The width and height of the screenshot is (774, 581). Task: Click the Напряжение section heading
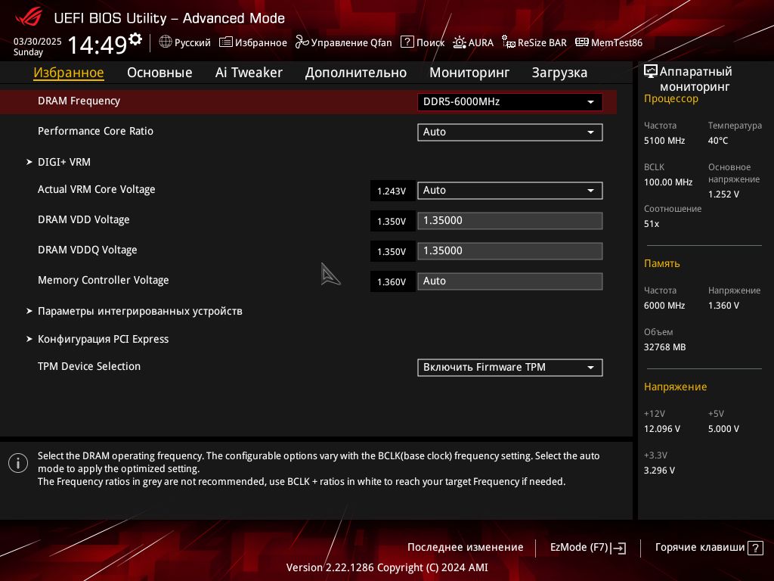[675, 387]
